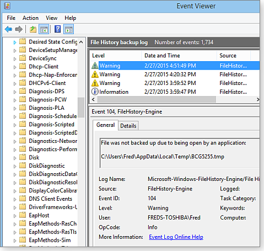The image size is (264, 251).
Task: Click the event list scroll right arrow
Action: point(257,99)
